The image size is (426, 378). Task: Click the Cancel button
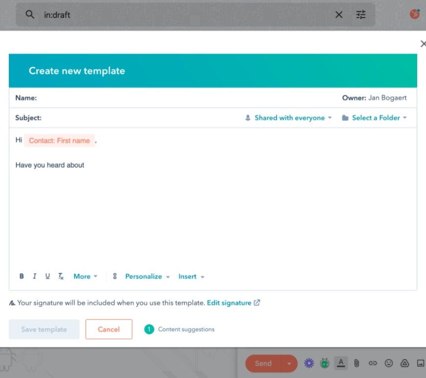tap(109, 329)
